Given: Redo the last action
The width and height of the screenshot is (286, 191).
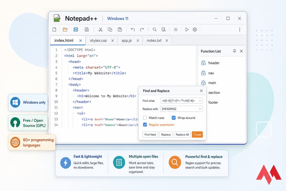Looking at the screenshot, I should 142,29.
